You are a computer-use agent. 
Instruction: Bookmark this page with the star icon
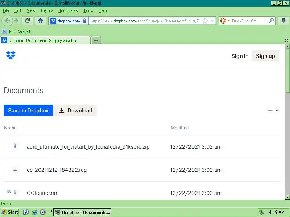[x=205, y=21]
